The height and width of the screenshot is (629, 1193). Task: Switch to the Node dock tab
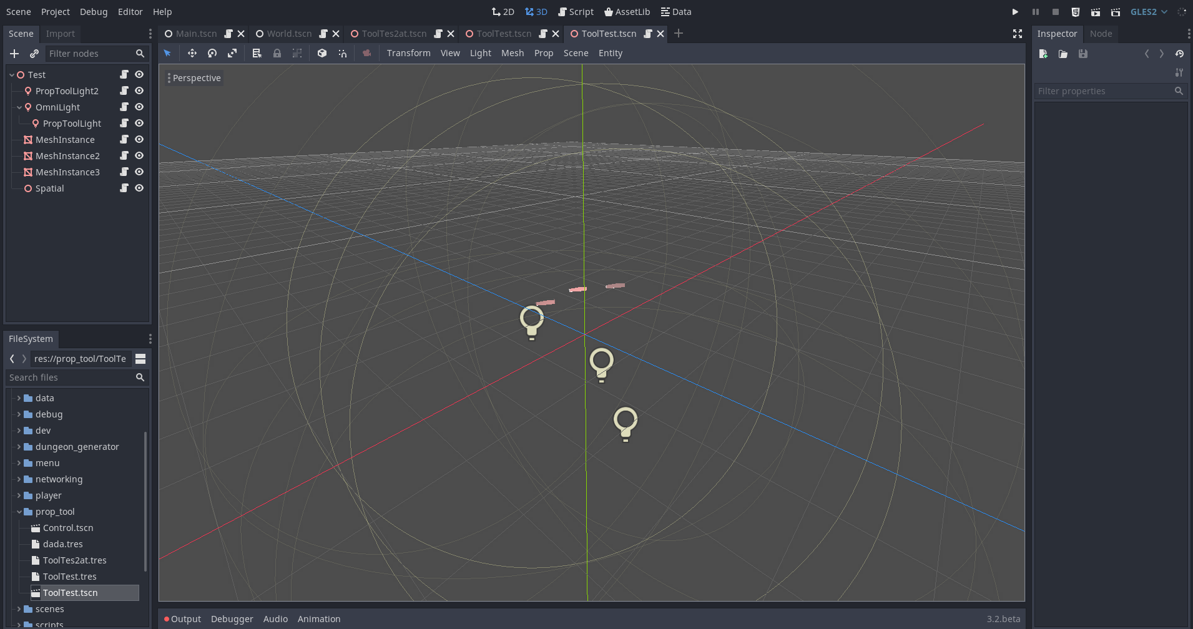[1101, 34]
